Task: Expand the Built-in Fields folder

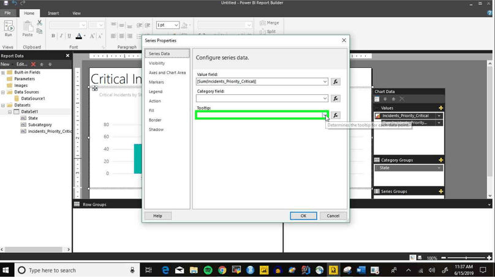Action: 3,72
